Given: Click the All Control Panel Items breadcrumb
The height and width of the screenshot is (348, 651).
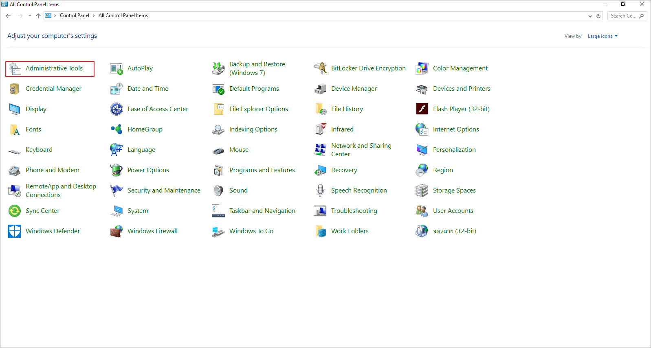Looking at the screenshot, I should point(123,15).
